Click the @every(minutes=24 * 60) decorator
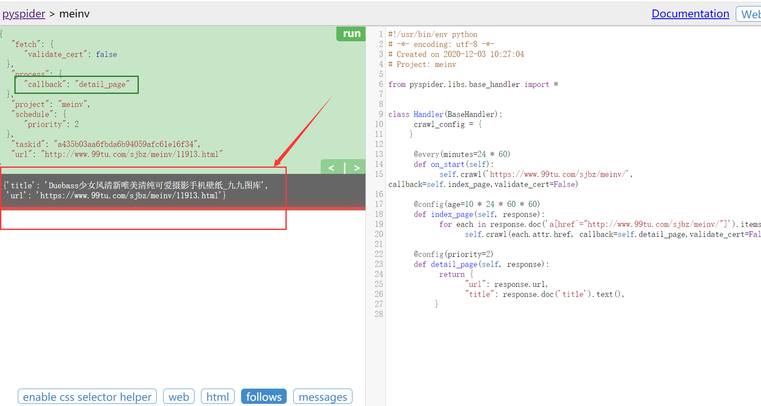Viewport: 761px width, 406px height. pos(462,154)
